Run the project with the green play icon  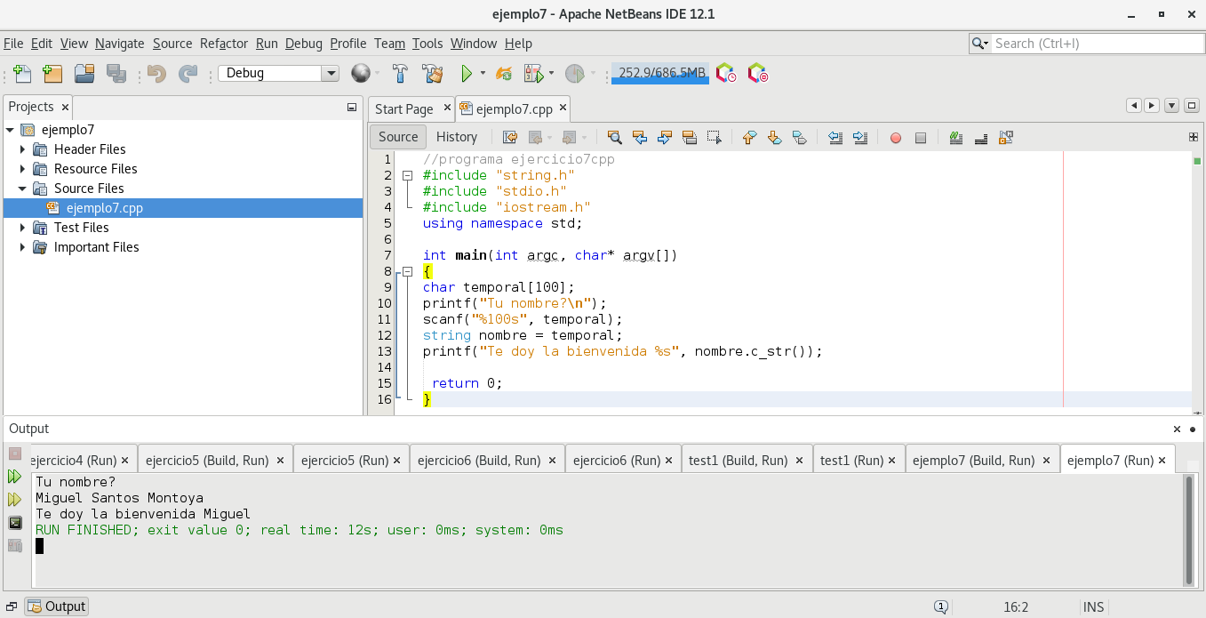click(466, 74)
